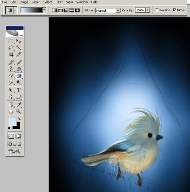
Task: Open the gradient picker dropdown arrow
Action: [x=44, y=10]
